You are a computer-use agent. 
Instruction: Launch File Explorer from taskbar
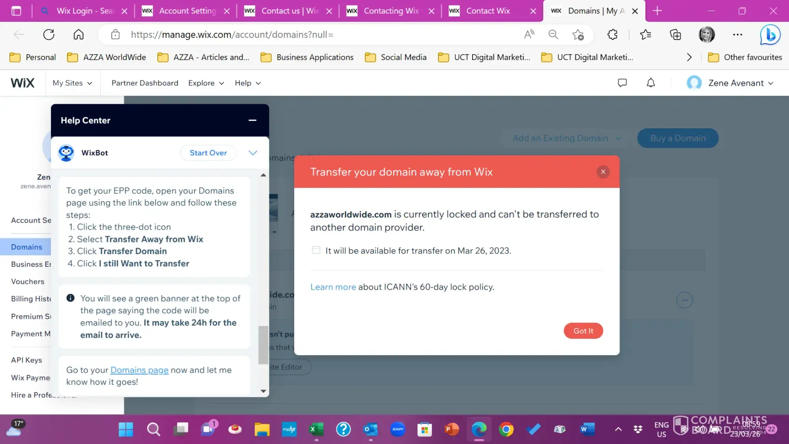click(x=262, y=429)
